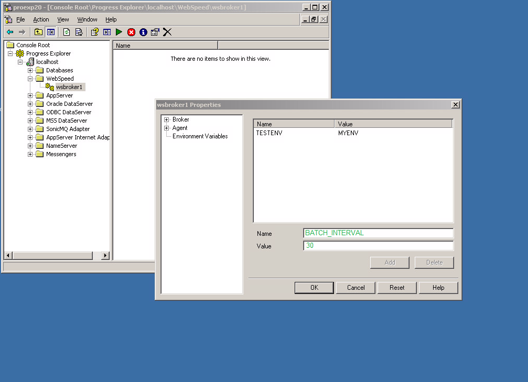Click the black X Delete toolbar icon
This screenshot has width=528, height=382.
(167, 32)
